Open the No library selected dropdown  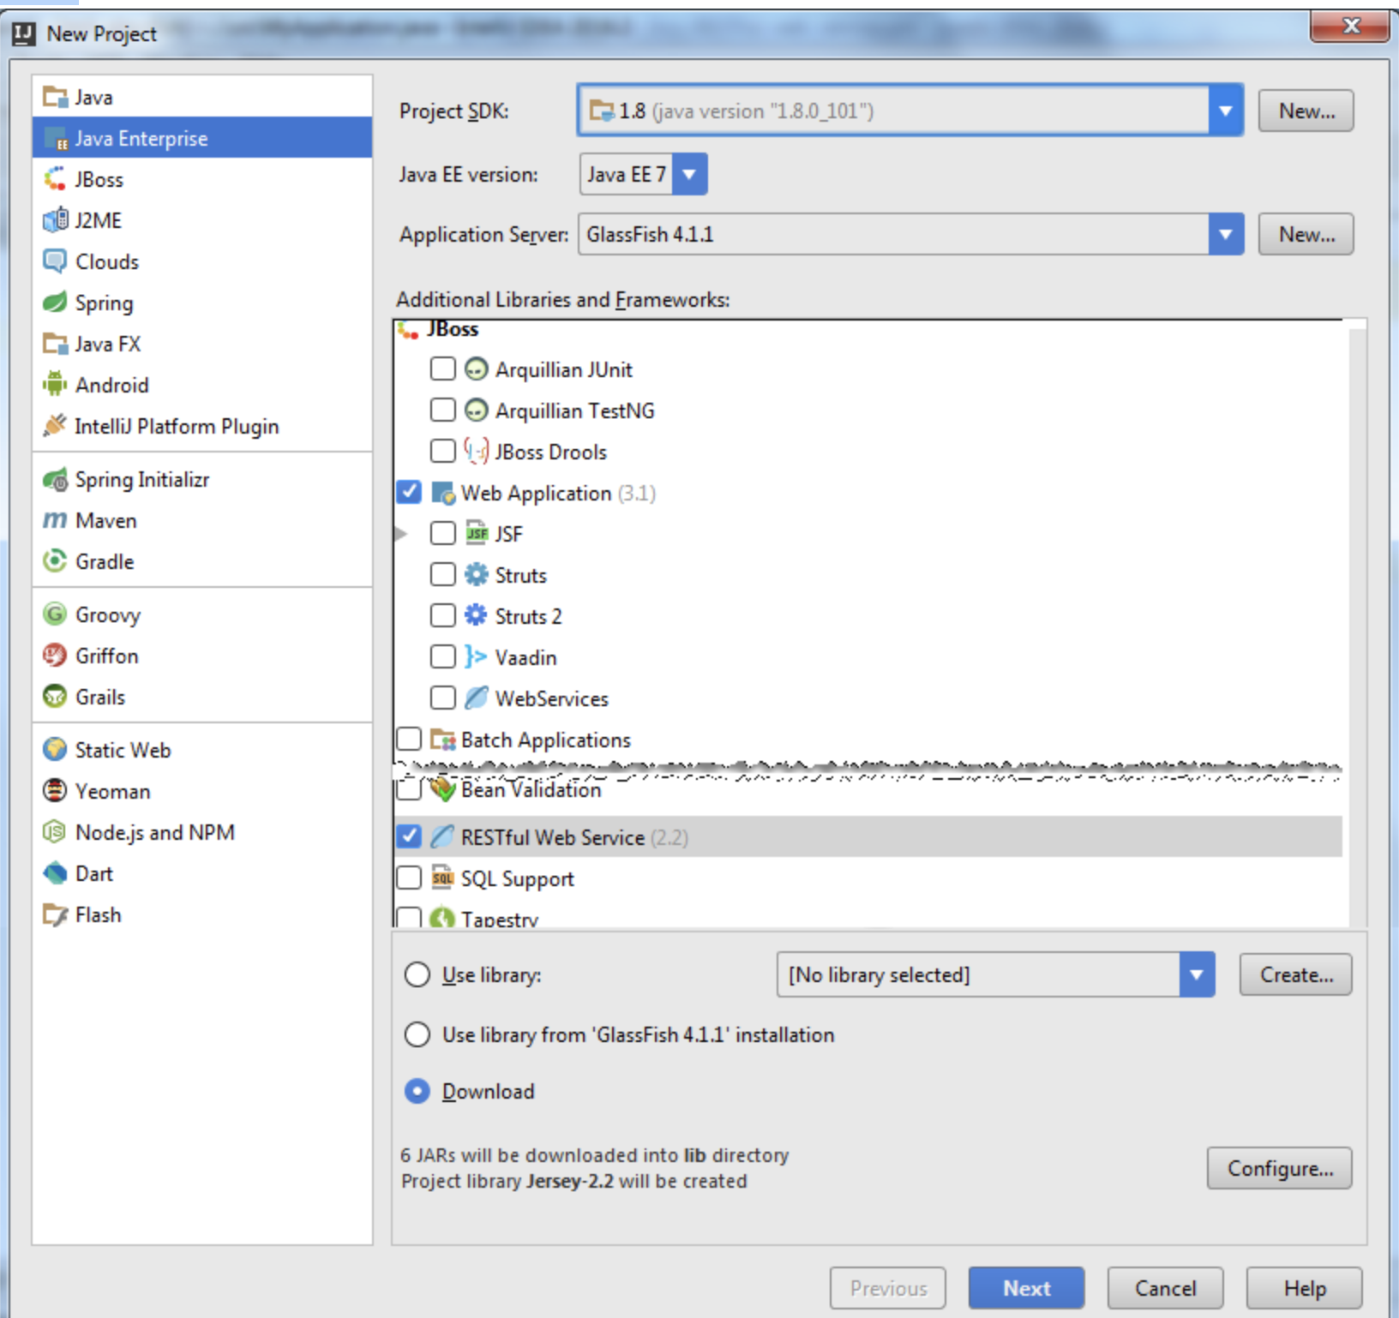click(1197, 975)
